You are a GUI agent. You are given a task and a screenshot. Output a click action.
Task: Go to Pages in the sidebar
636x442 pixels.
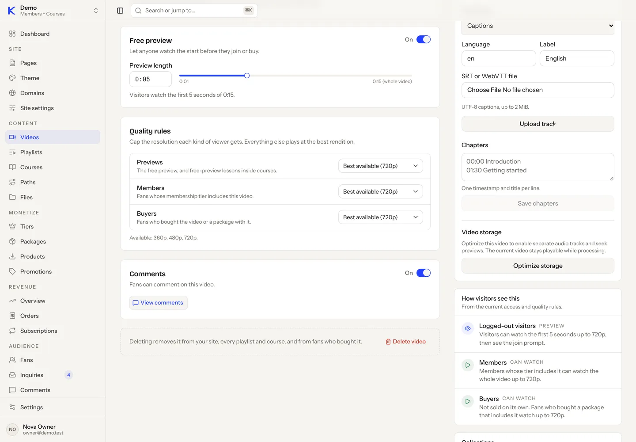click(53, 63)
